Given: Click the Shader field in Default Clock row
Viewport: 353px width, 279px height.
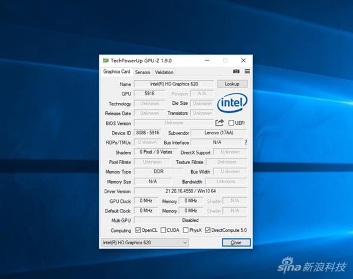Looking at the screenshot, I should coord(235,211).
